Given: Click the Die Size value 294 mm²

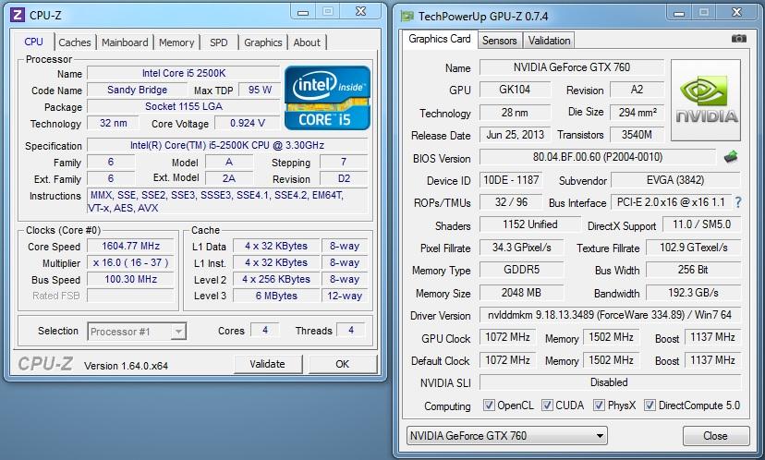Looking at the screenshot, I should point(637,112).
